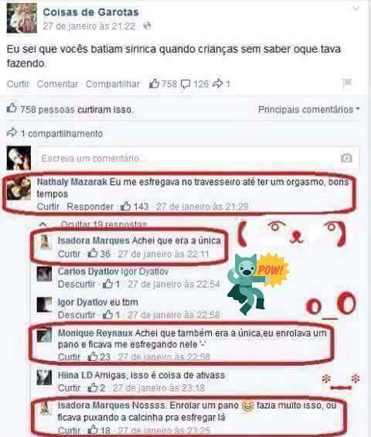The width and height of the screenshot is (371, 437).
Task: Click the flag icon on the post
Action: 347,83
